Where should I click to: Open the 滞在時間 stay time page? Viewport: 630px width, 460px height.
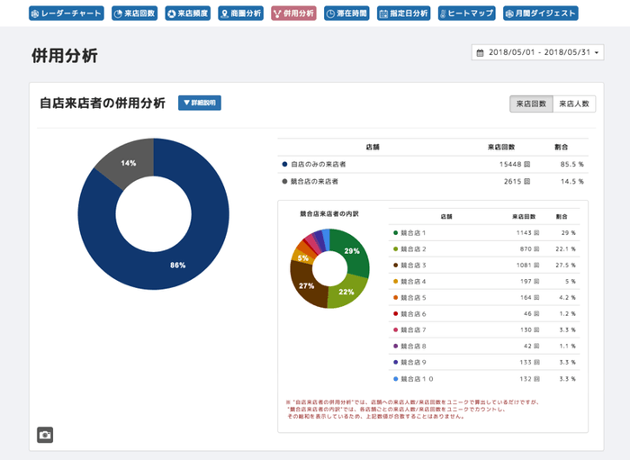(x=346, y=14)
